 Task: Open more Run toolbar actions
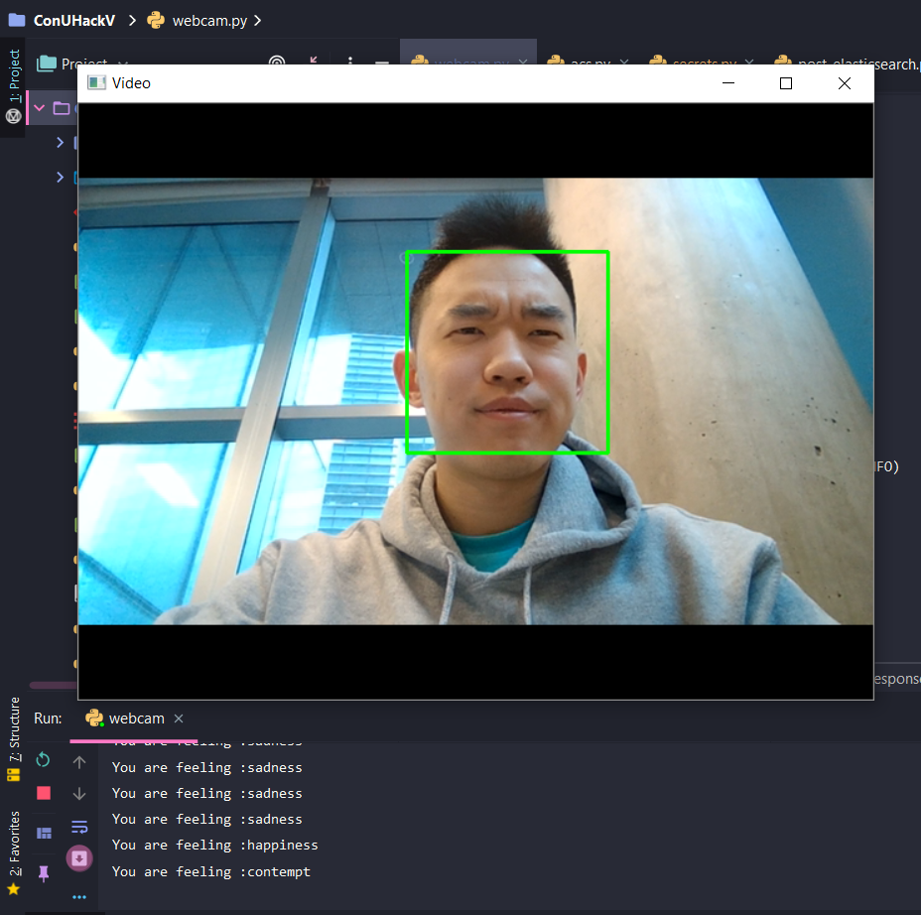[79, 897]
